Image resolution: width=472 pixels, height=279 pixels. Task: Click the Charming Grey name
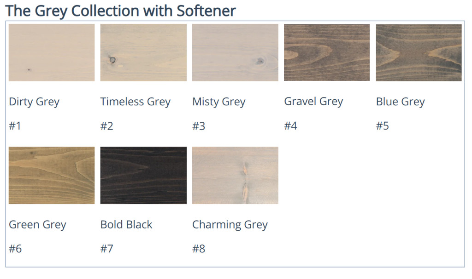pos(230,225)
